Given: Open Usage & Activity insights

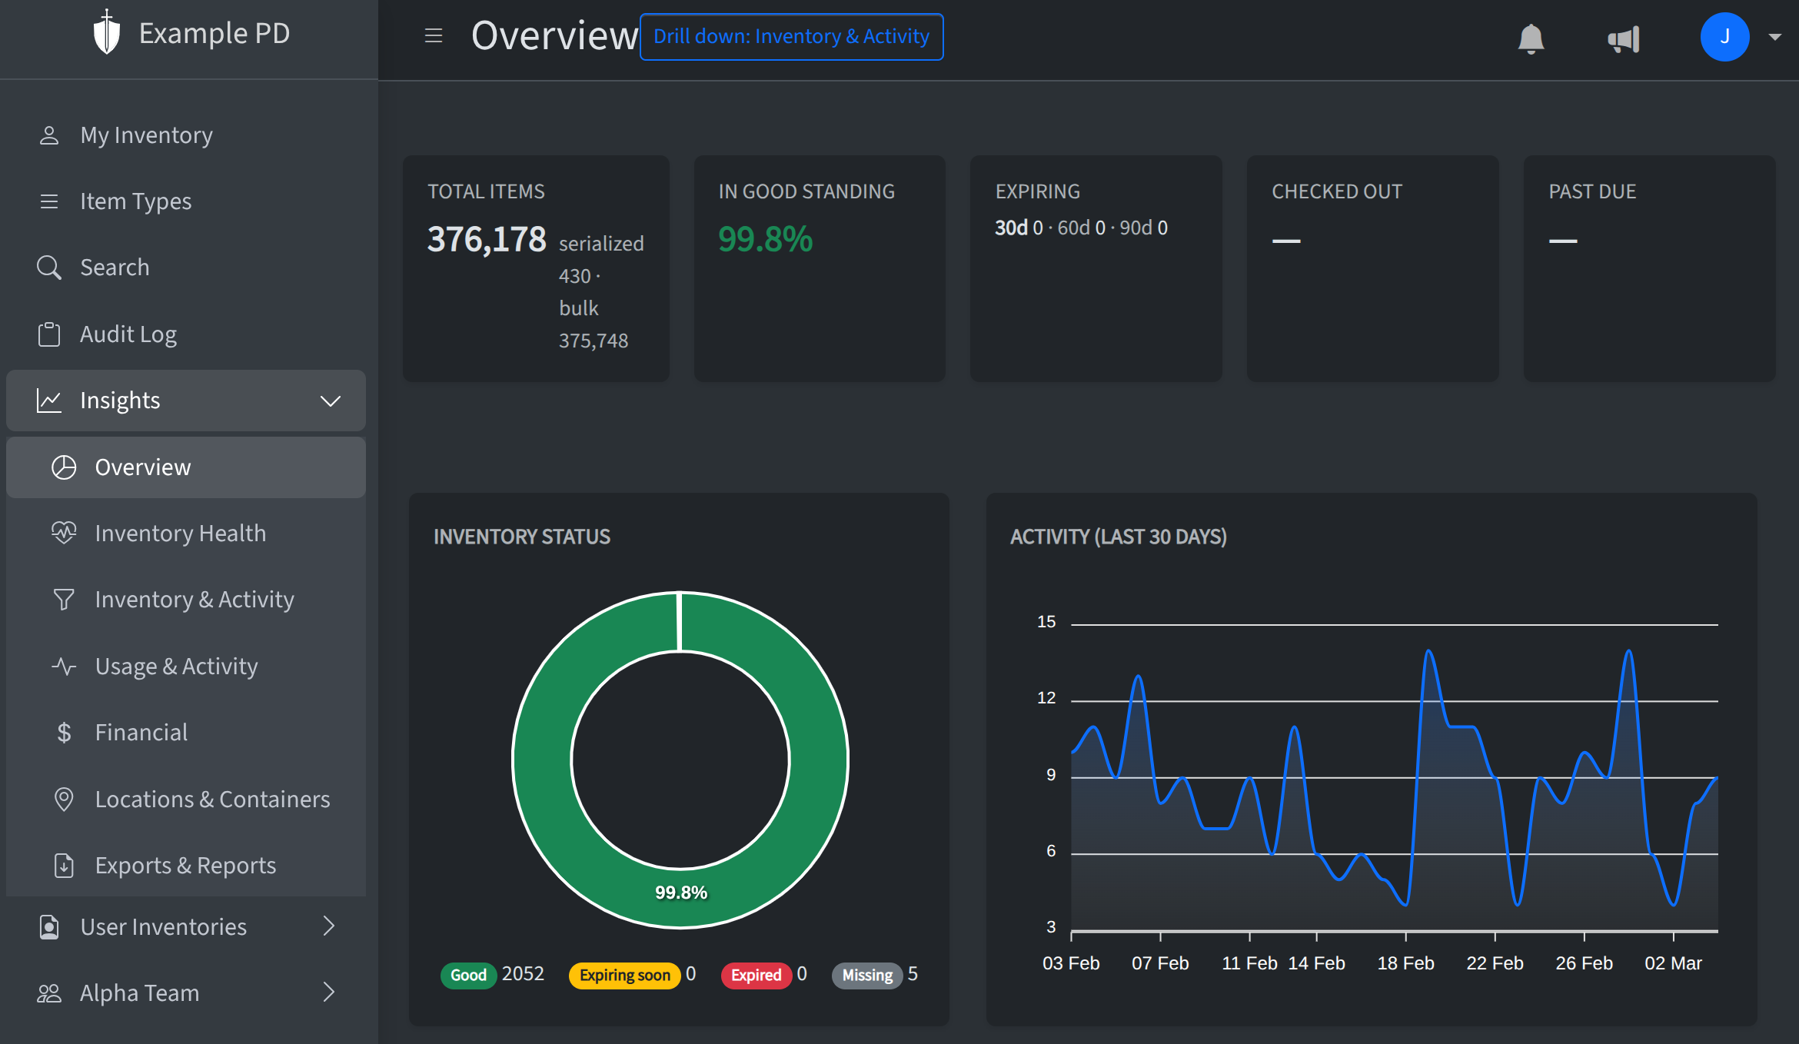Looking at the screenshot, I should [x=176, y=666].
